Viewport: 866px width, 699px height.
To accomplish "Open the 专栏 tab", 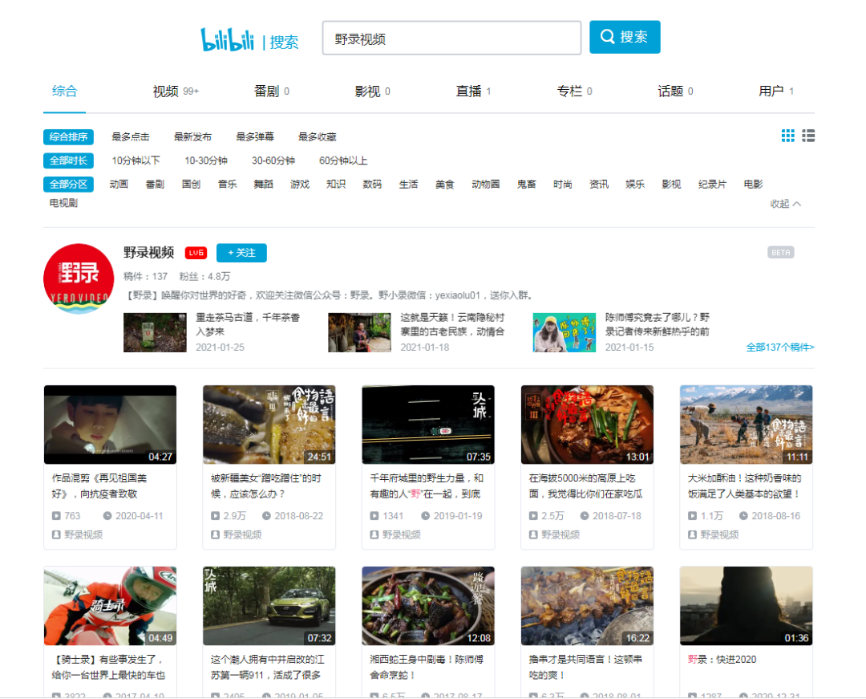I will pyautogui.click(x=574, y=91).
